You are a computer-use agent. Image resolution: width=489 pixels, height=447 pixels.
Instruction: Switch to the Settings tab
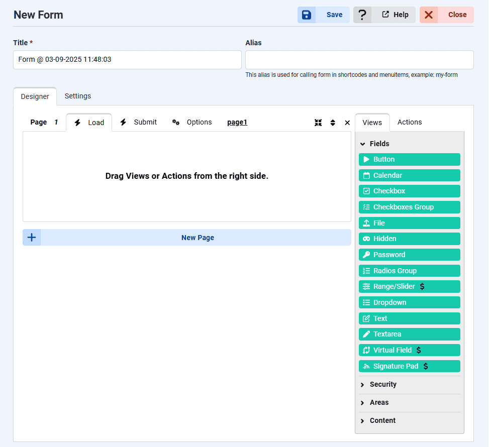coord(78,96)
